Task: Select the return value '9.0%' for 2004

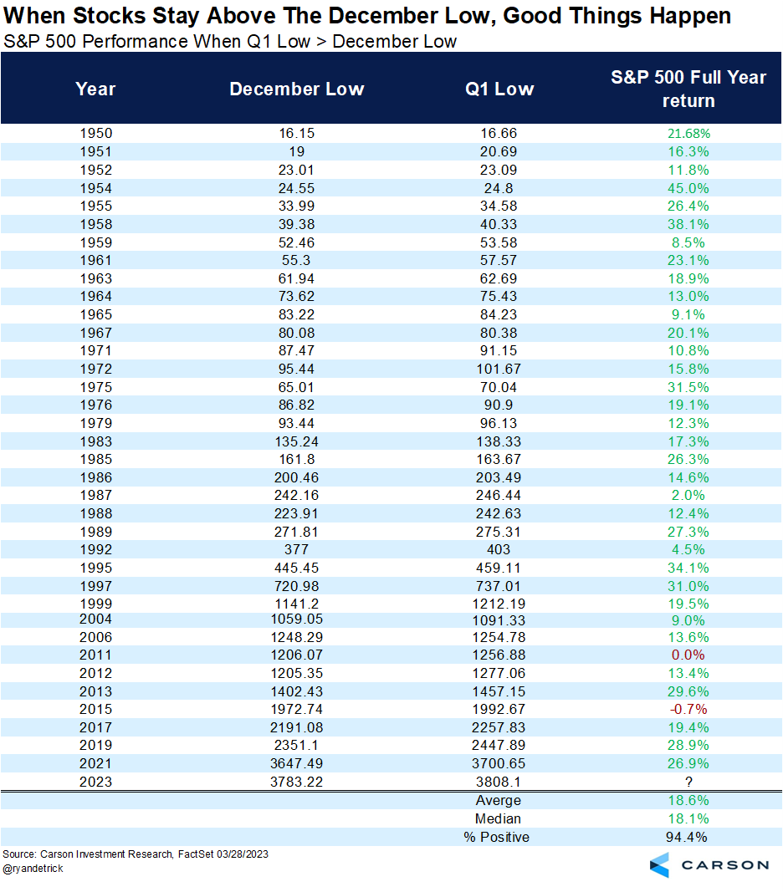Action: (688, 620)
